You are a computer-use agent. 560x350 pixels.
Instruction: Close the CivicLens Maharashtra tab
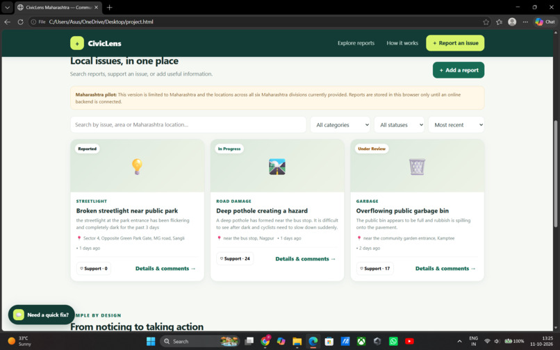coord(96,7)
